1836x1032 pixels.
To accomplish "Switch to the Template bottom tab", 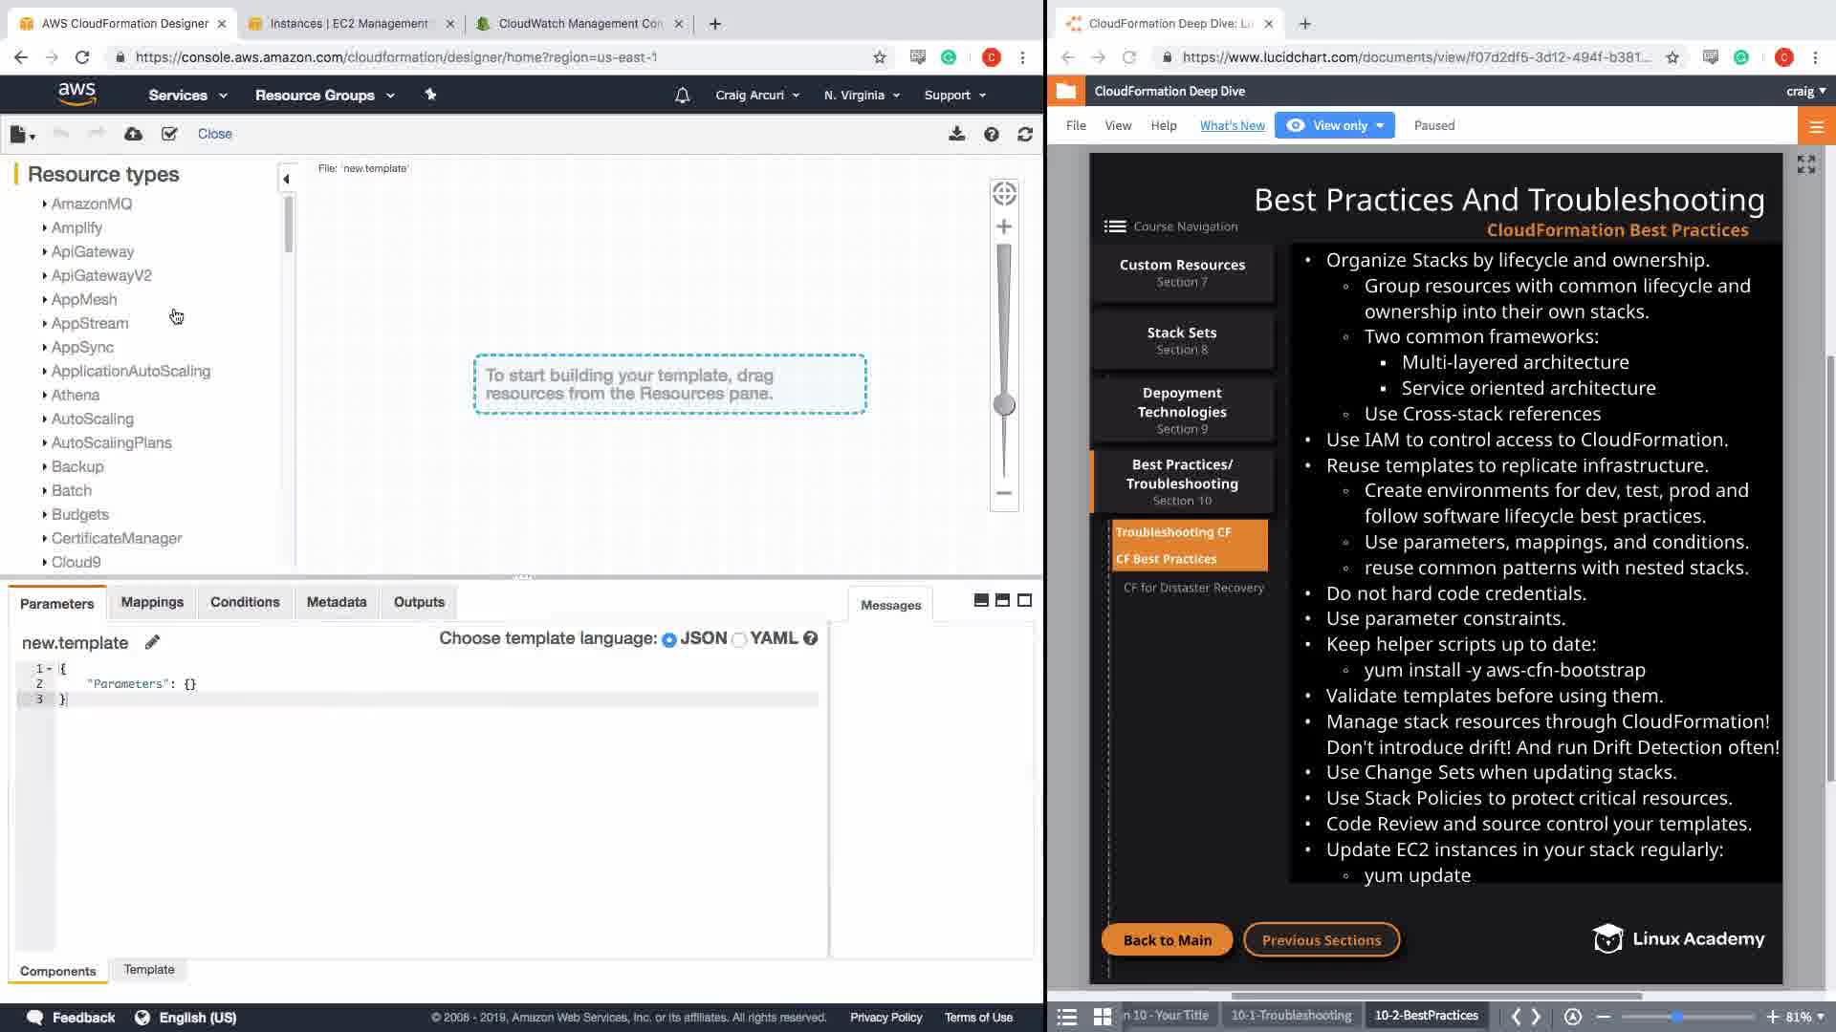I will (149, 969).
